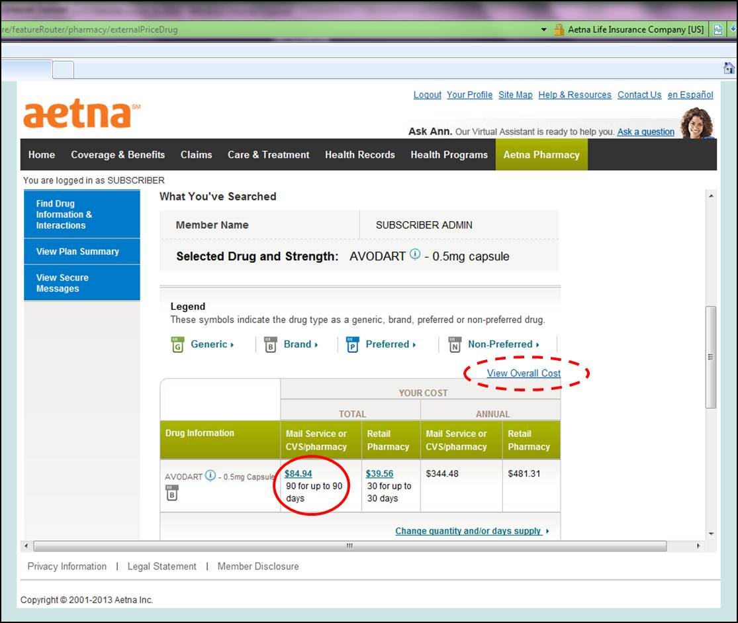Click the vertical scrollbar up arrow
This screenshot has width=738, height=623.
click(x=711, y=195)
